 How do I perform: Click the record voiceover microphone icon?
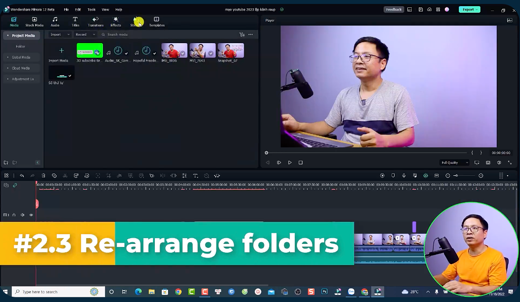pyautogui.click(x=404, y=176)
